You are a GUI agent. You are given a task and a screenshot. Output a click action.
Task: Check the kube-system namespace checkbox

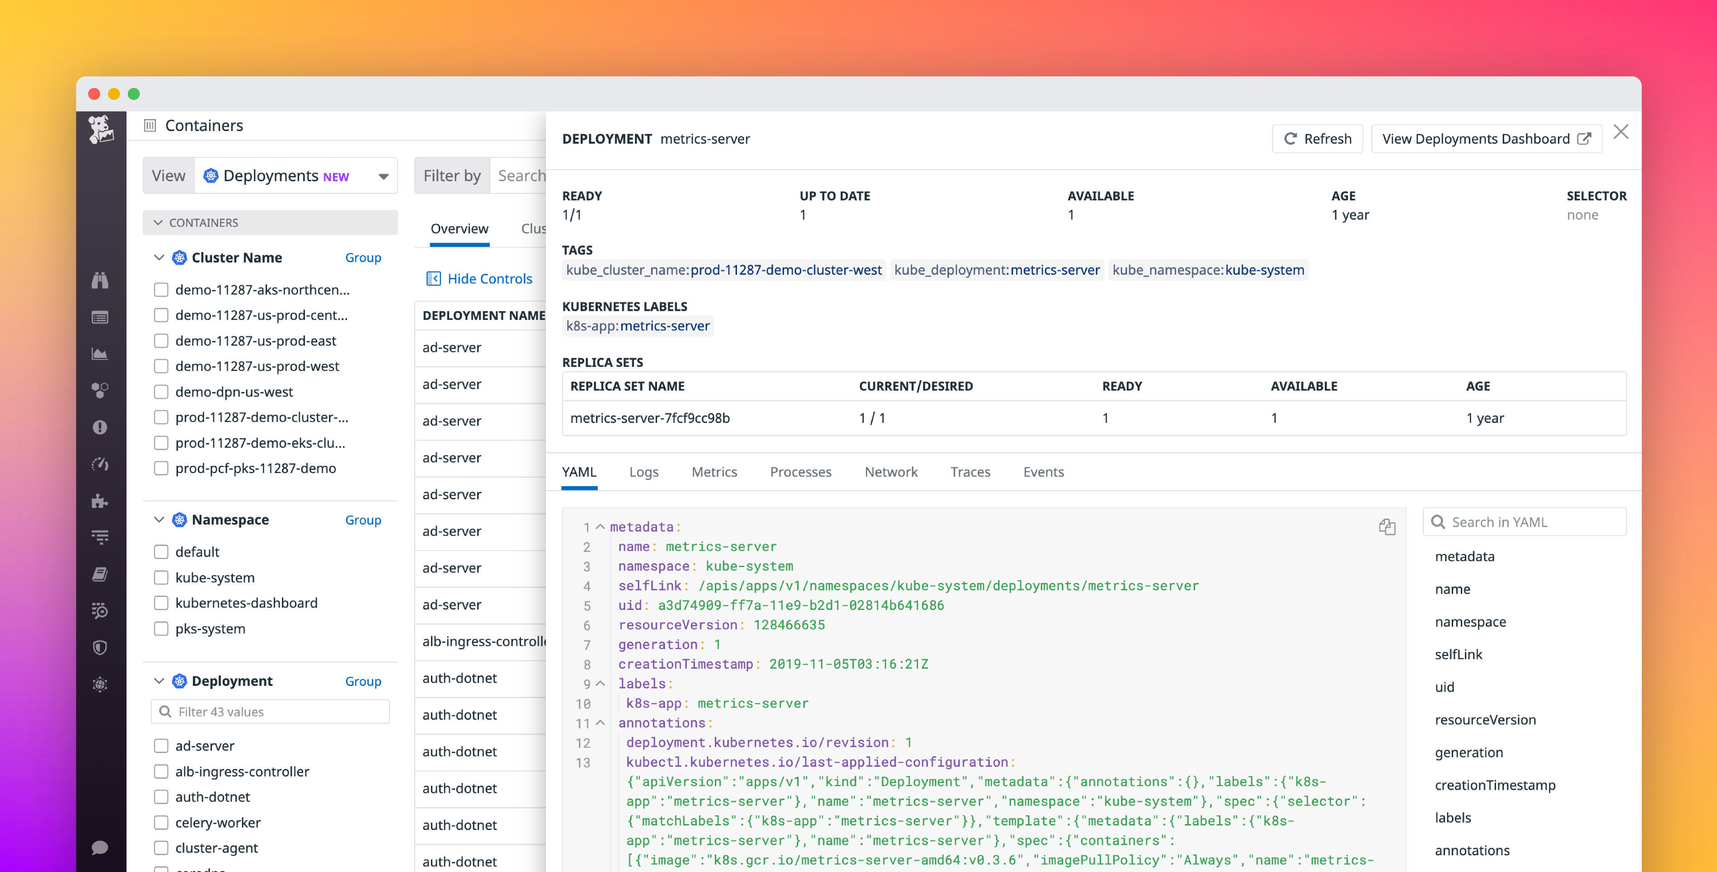pyautogui.click(x=161, y=577)
